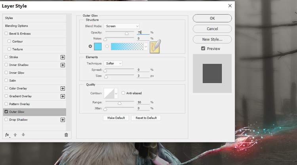Enable Pattern Overlay checkbox

6,104
